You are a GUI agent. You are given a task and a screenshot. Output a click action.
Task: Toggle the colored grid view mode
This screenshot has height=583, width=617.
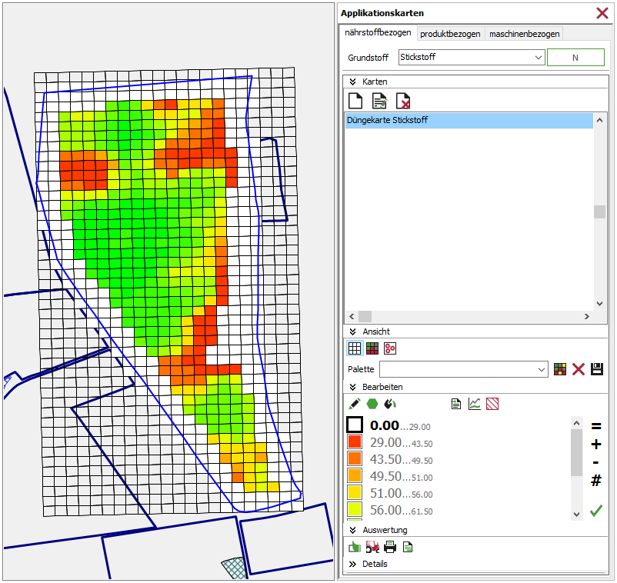pos(372,348)
